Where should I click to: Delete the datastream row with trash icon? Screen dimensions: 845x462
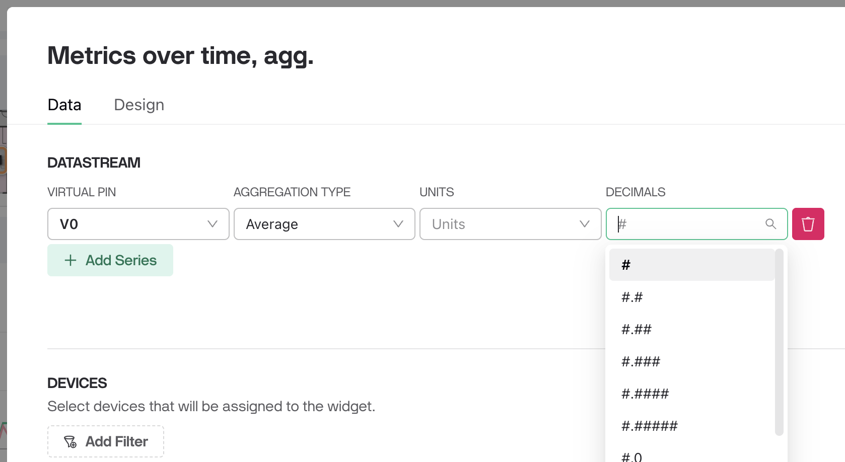(x=808, y=224)
